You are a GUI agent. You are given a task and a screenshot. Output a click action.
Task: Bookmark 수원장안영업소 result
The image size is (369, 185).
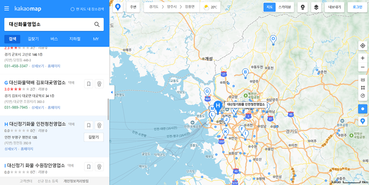[x=89, y=167]
